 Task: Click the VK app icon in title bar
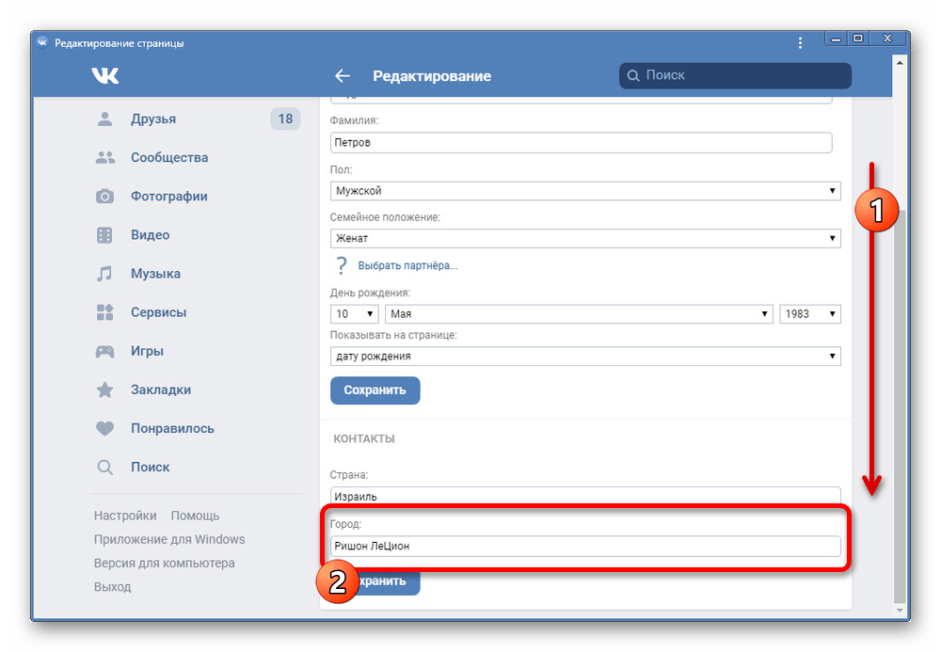tap(42, 42)
